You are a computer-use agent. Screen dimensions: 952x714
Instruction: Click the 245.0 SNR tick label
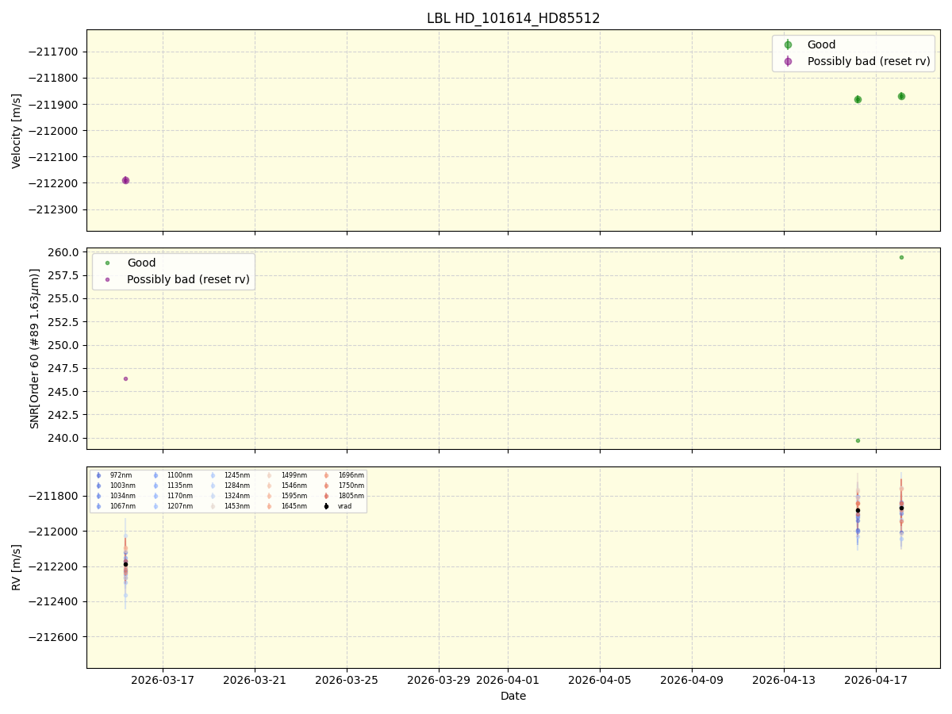tap(65, 392)
